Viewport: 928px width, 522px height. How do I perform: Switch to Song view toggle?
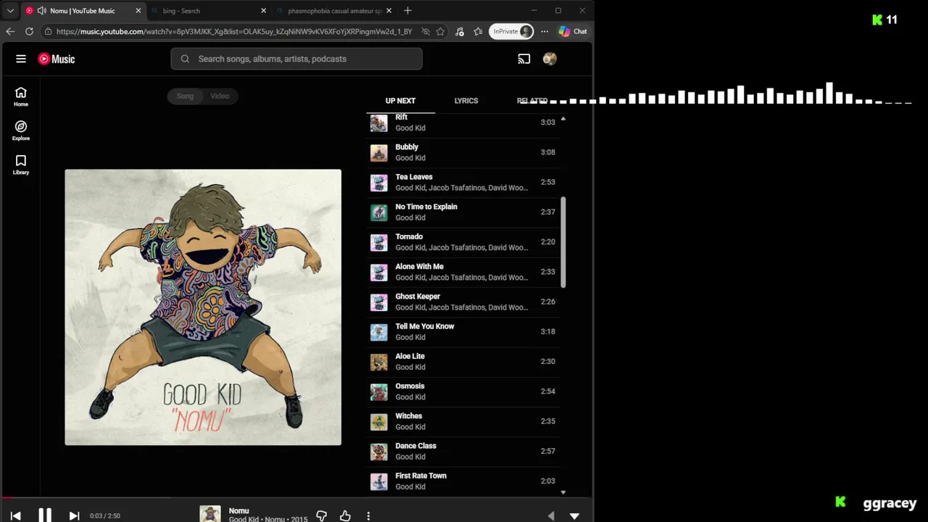pos(185,96)
